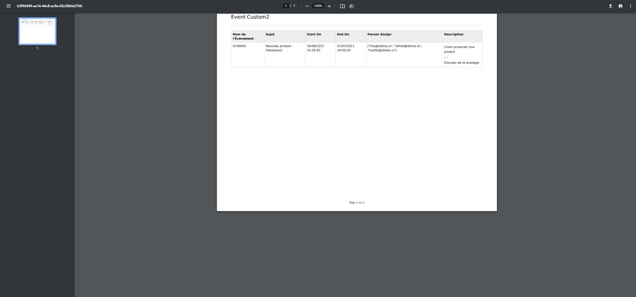Click the 100% zoom level field

point(318,6)
